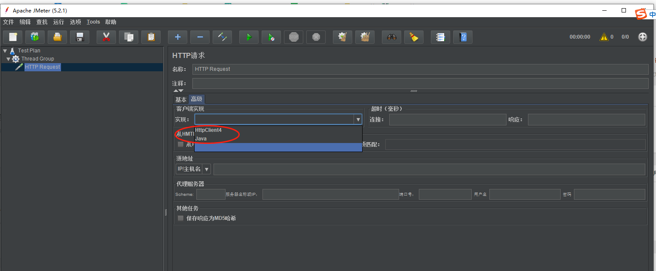Choose HttpClient4 from the implementation list
This screenshot has width=656, height=271.
[278, 130]
